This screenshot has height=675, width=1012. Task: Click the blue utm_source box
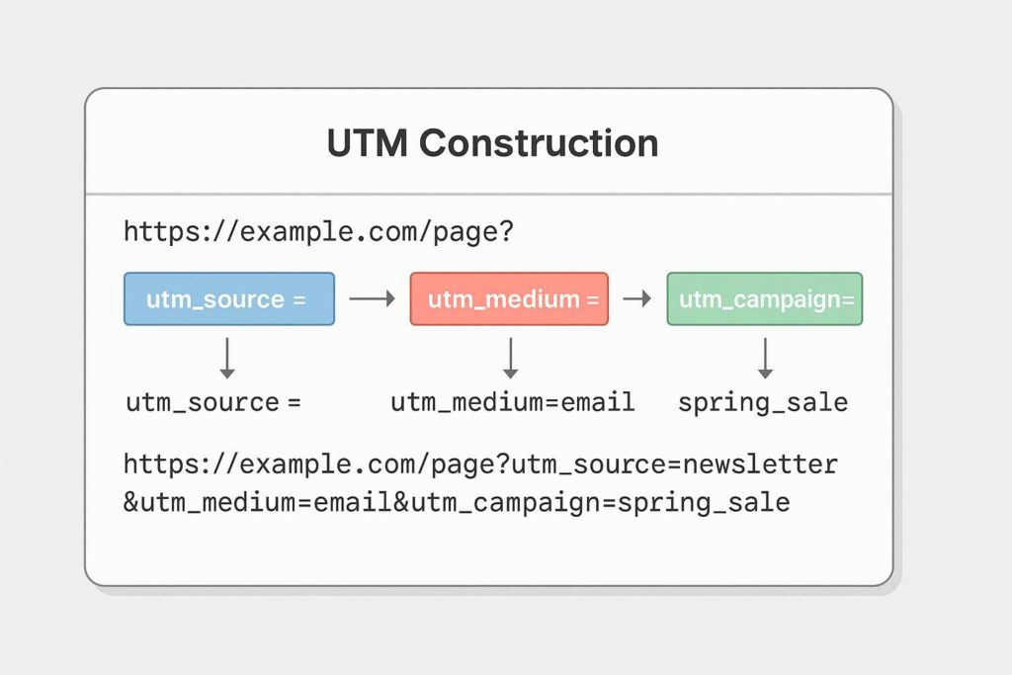click(229, 299)
